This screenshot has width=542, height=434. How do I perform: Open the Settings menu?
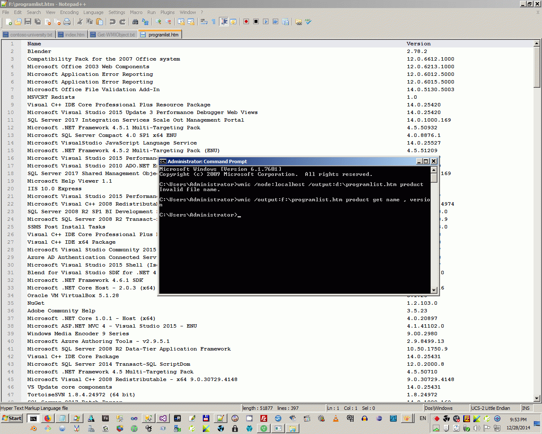(116, 12)
